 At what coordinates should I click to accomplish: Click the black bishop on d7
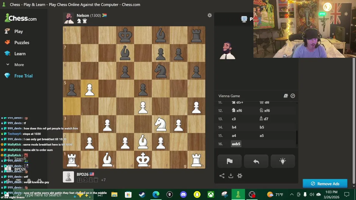coord(125,53)
